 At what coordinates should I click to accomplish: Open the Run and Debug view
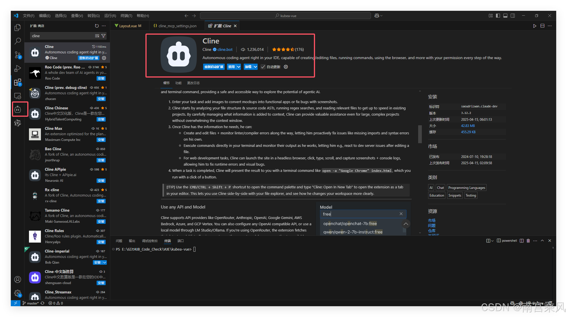pyautogui.click(x=18, y=68)
